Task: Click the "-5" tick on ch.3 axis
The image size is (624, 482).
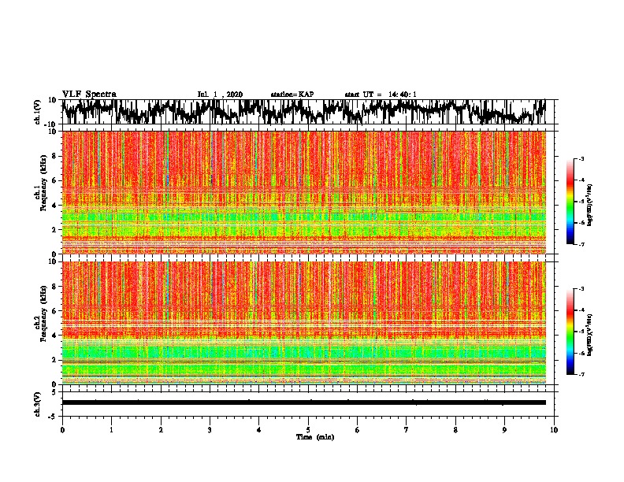Action: pyautogui.click(x=54, y=417)
